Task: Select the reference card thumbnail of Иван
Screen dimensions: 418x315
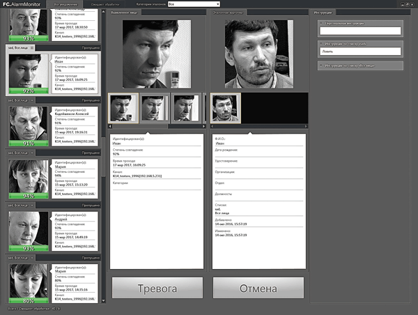Action: tap(226, 108)
